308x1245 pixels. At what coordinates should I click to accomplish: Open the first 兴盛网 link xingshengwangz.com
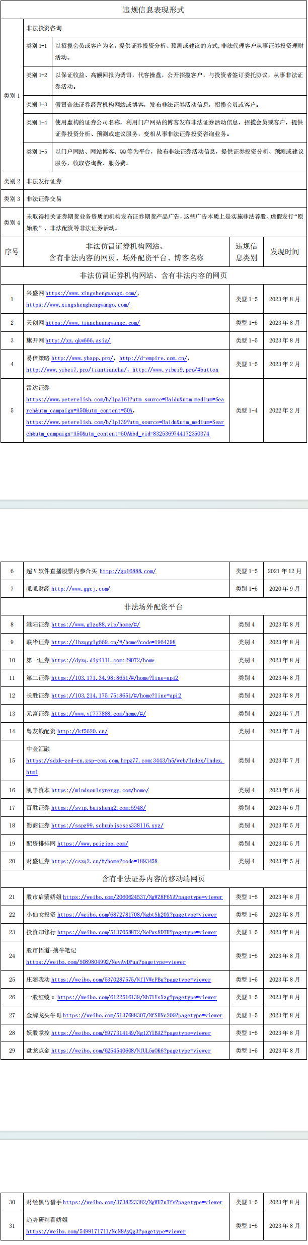pos(91,293)
